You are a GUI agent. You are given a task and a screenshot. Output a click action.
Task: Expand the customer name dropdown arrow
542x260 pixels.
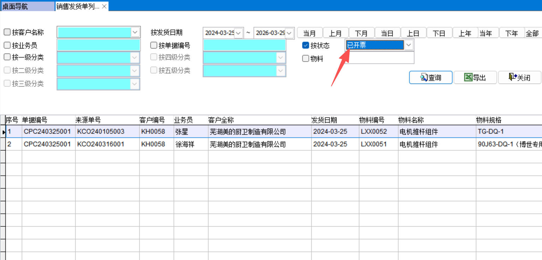point(135,32)
